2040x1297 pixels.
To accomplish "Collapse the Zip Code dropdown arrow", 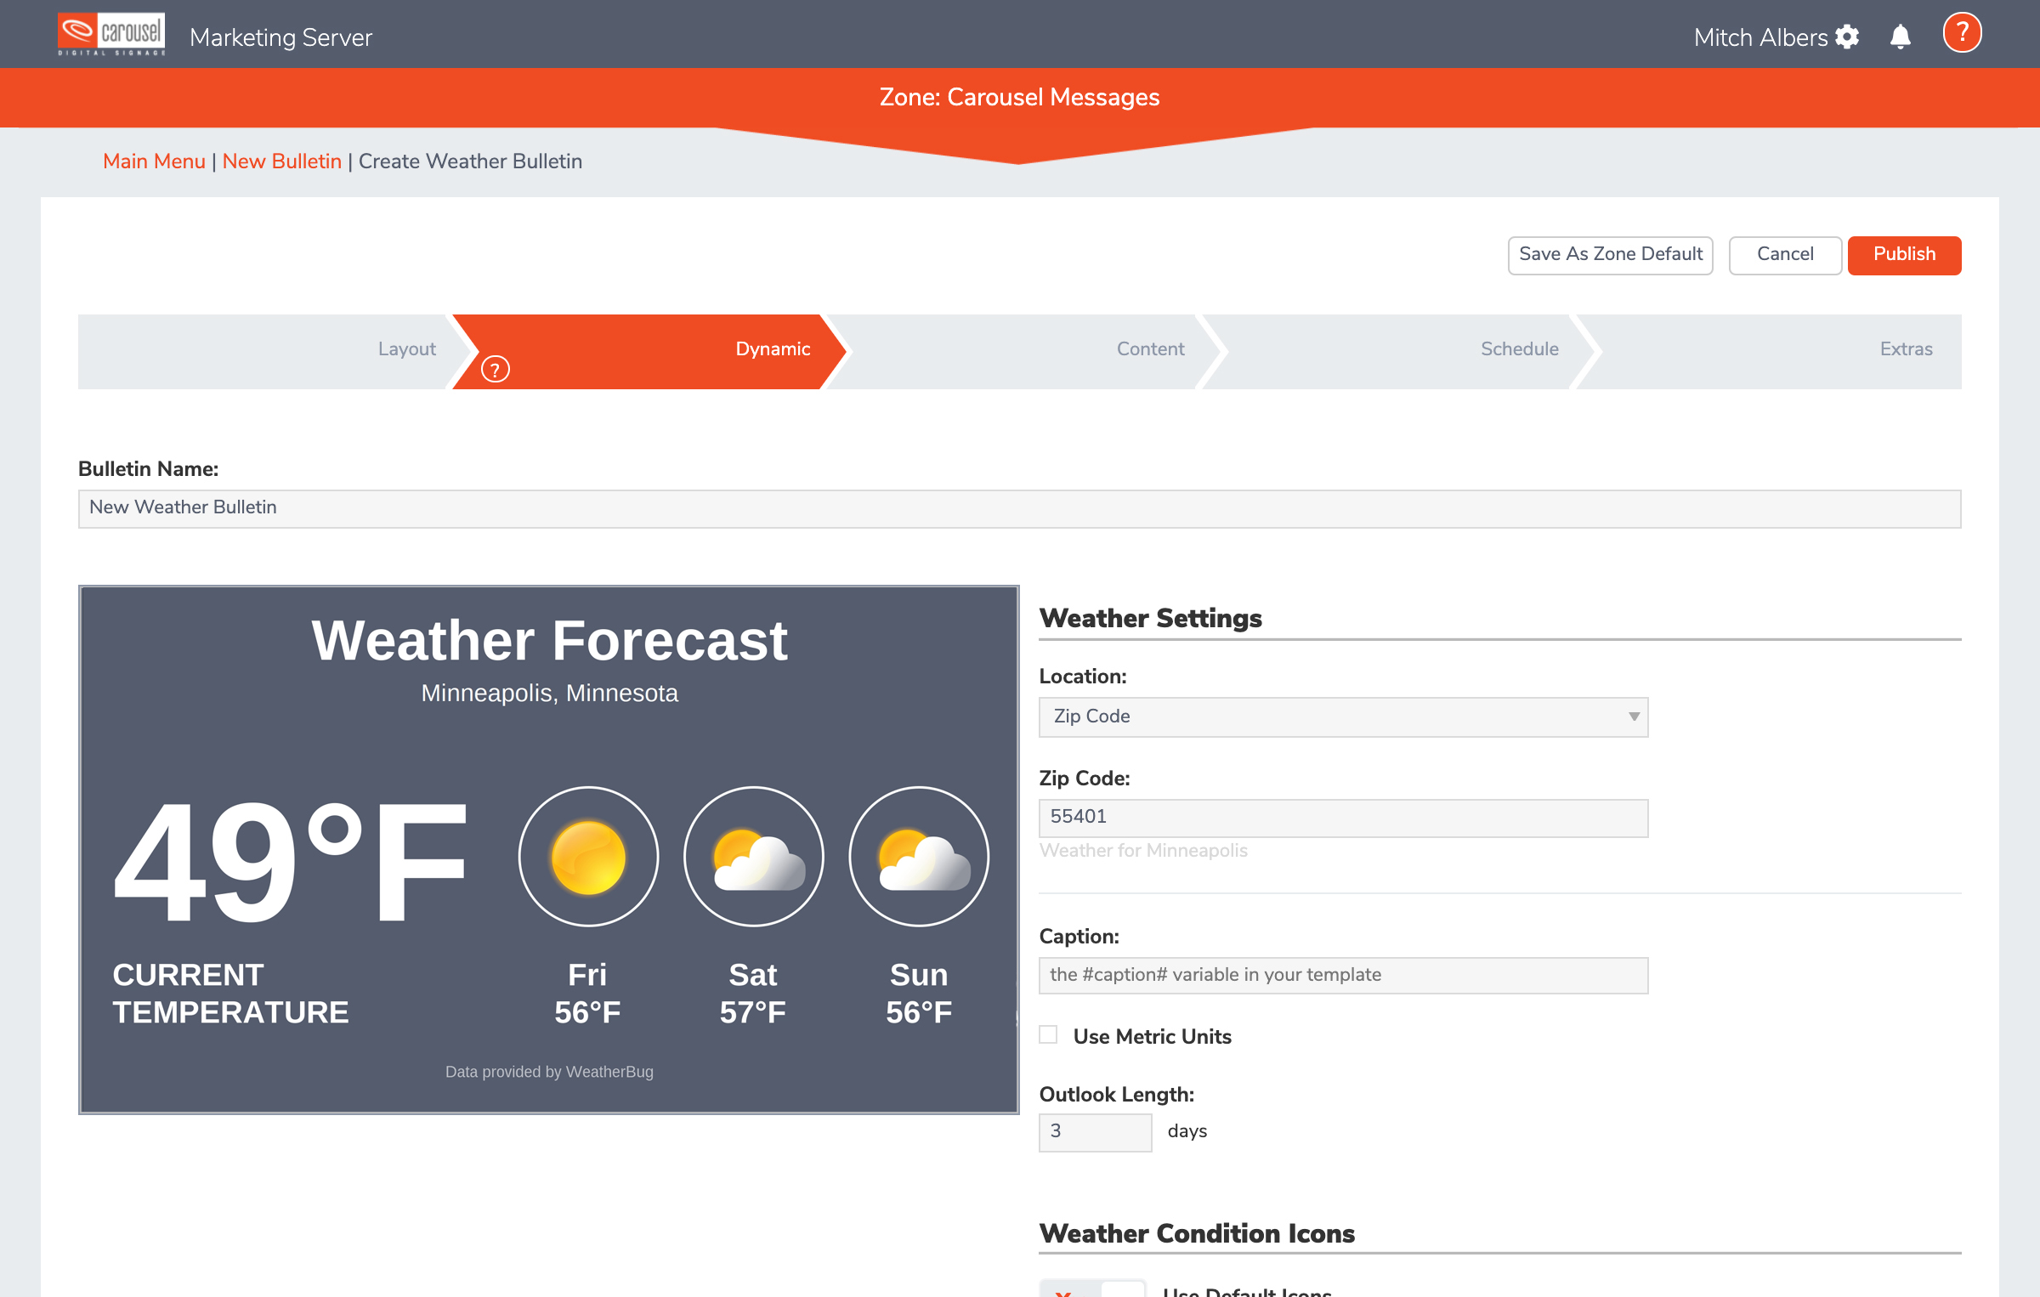I will [1633, 716].
